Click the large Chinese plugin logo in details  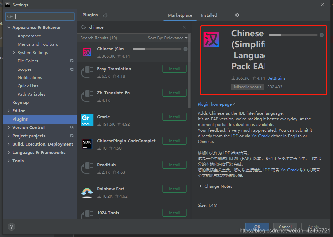[x=211, y=39]
